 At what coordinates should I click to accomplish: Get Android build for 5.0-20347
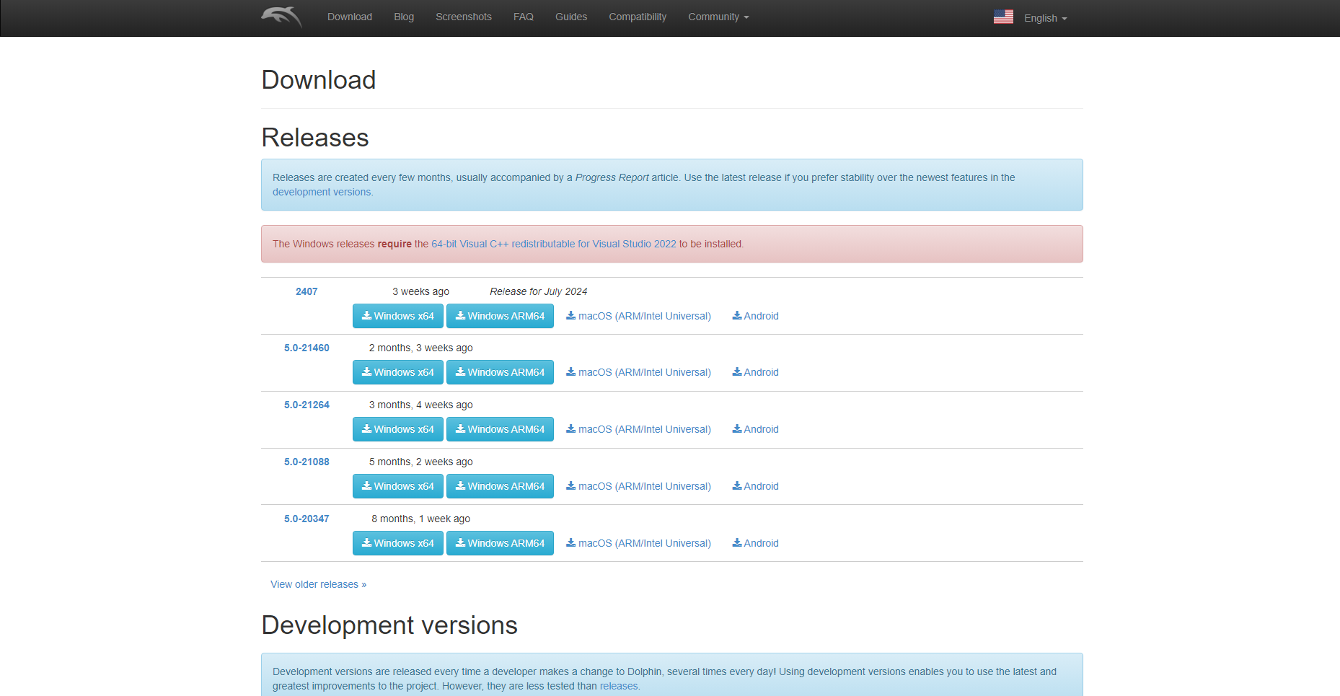point(755,543)
